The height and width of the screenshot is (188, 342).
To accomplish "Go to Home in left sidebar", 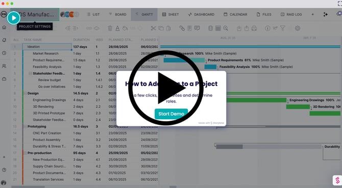I will pos(4,28).
